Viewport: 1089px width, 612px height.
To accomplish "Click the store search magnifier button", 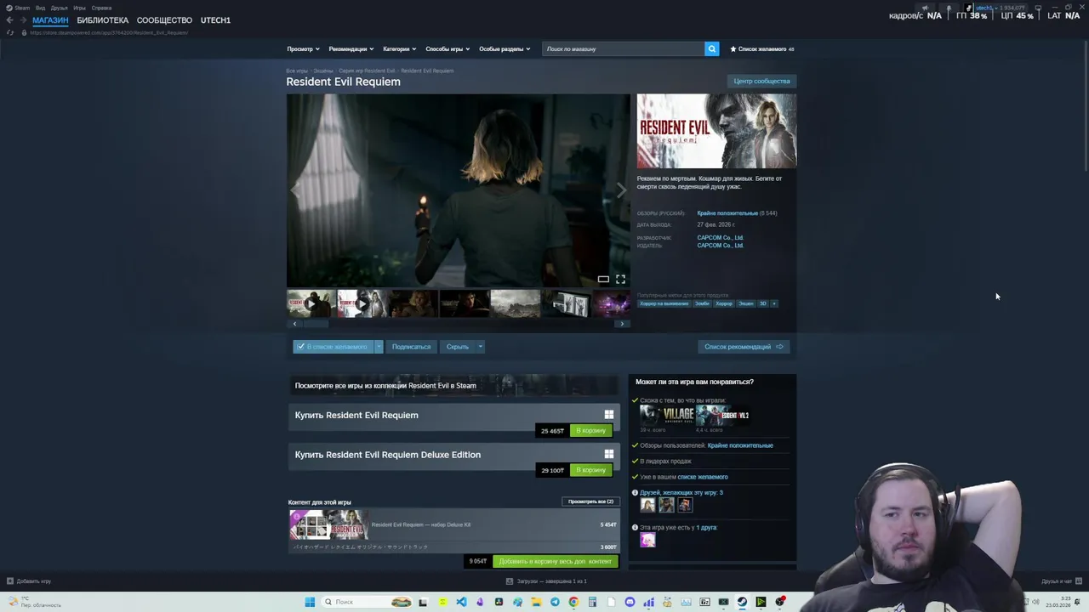I will coord(712,48).
